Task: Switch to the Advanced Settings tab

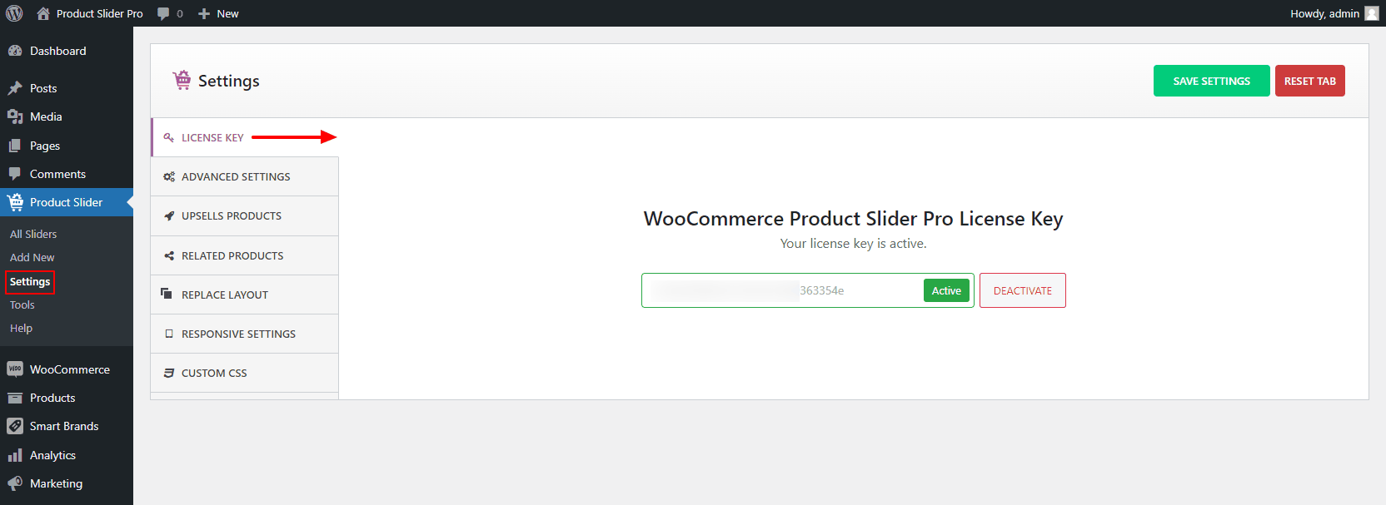Action: pos(236,176)
